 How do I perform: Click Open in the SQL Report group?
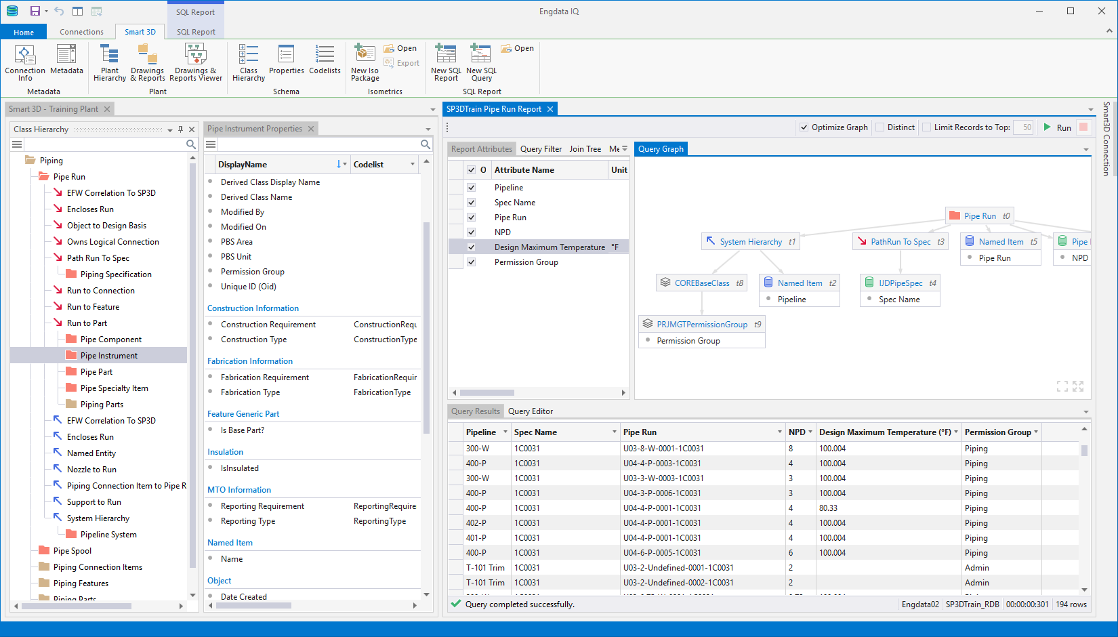point(518,48)
